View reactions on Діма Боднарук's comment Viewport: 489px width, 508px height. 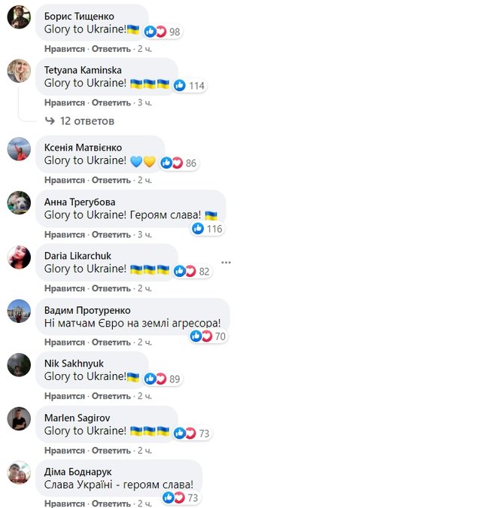point(181,497)
